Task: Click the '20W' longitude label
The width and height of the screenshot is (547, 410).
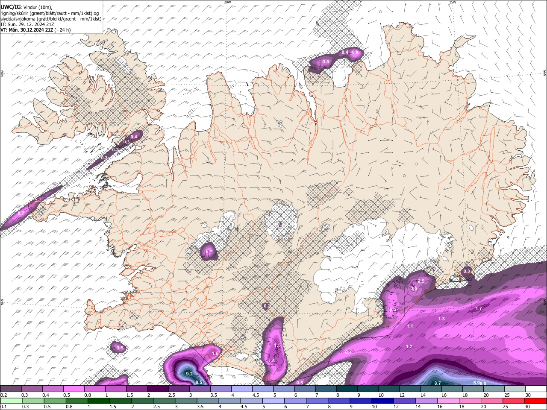Action: click(x=227, y=2)
